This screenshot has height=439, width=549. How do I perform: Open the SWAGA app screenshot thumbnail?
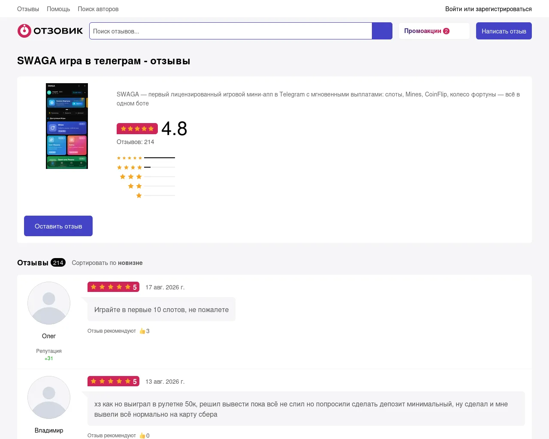tap(67, 126)
